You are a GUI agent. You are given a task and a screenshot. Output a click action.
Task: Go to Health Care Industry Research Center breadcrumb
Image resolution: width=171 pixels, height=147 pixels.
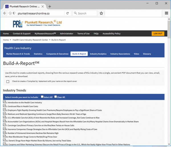click(x=30, y=40)
